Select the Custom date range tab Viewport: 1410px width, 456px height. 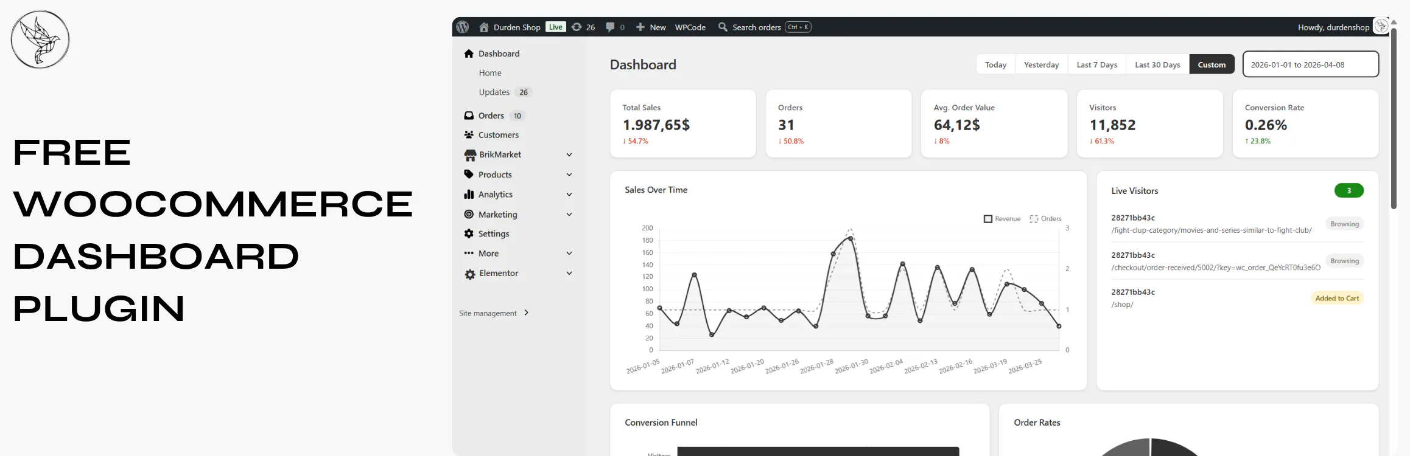(1212, 64)
